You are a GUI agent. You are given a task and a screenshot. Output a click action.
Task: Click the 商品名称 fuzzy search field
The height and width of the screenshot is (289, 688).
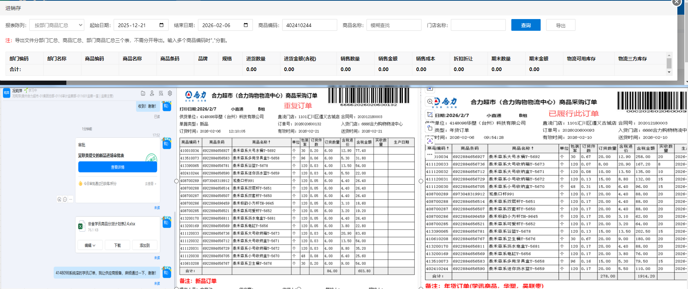(394, 25)
